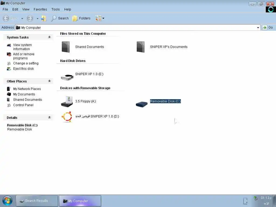Click the Shared Documents sidebar icon
This screenshot has height=207, width=276.
pyautogui.click(x=8, y=100)
